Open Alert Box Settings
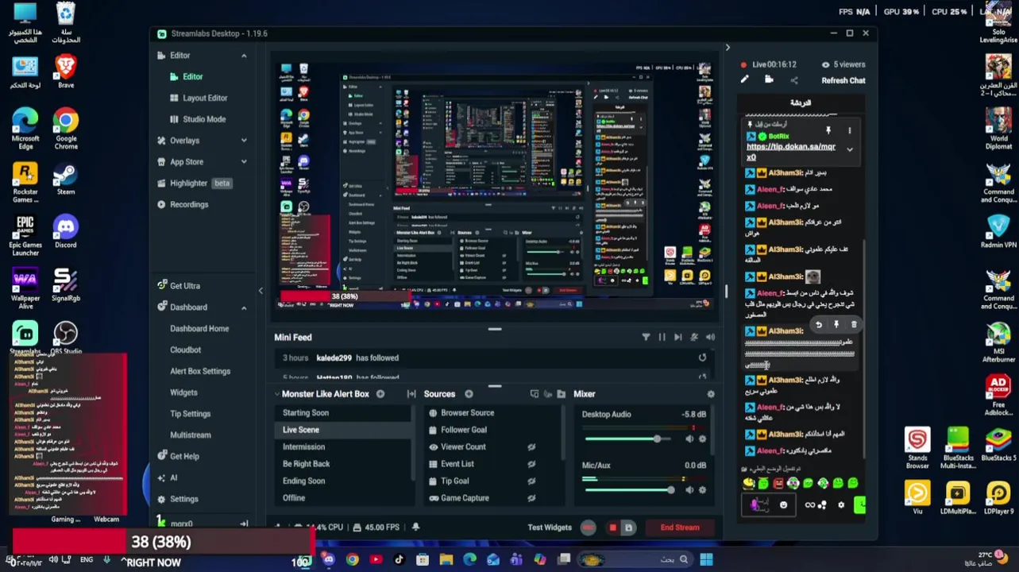 click(x=200, y=371)
